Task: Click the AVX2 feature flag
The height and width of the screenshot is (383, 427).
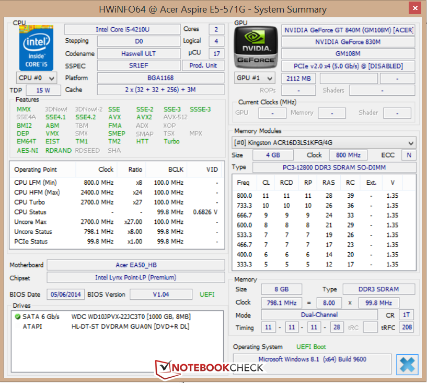Action: click(x=144, y=117)
